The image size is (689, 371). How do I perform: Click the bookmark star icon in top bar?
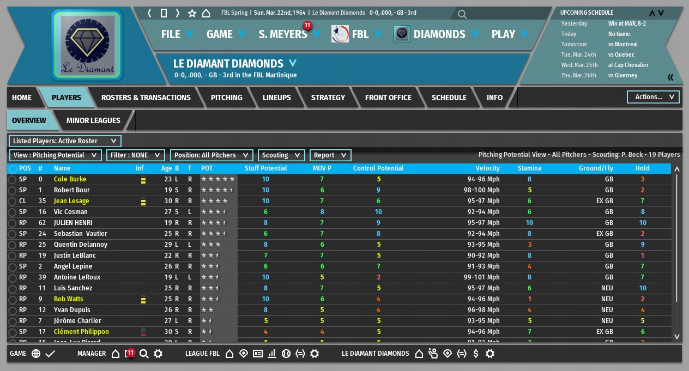pos(192,13)
